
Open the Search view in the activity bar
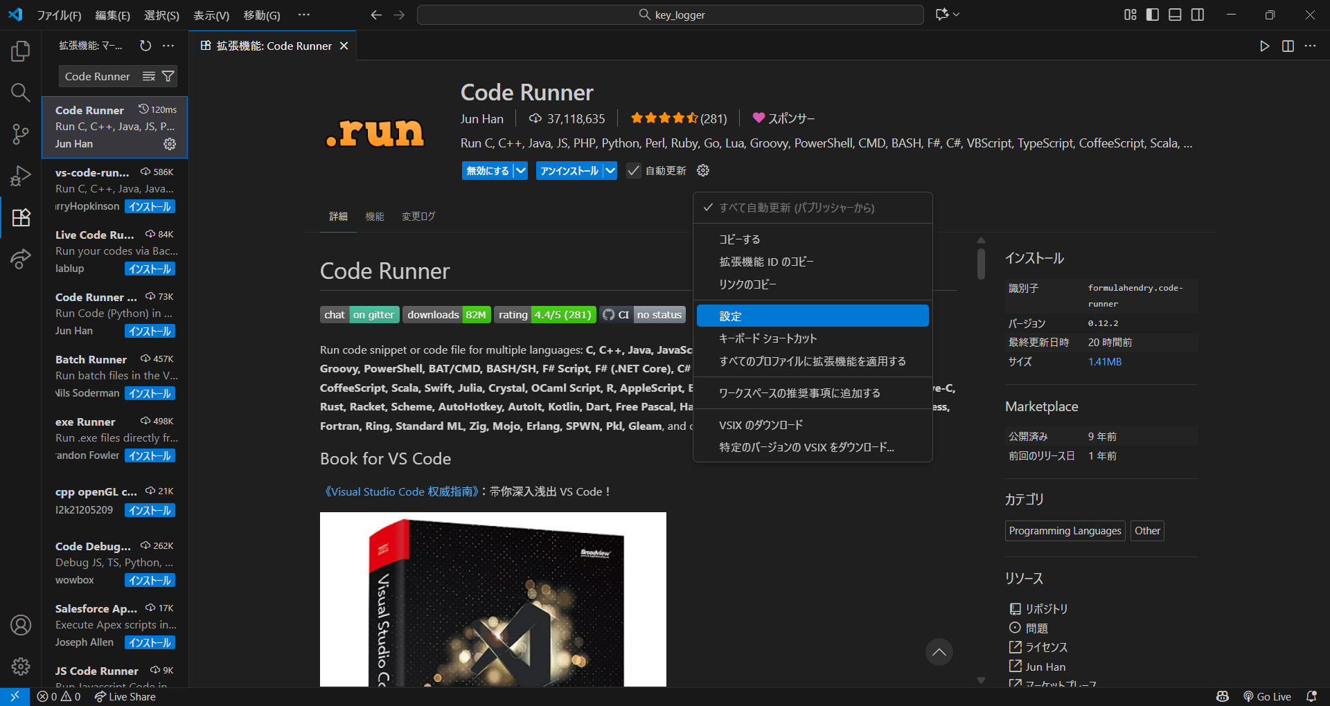point(20,92)
